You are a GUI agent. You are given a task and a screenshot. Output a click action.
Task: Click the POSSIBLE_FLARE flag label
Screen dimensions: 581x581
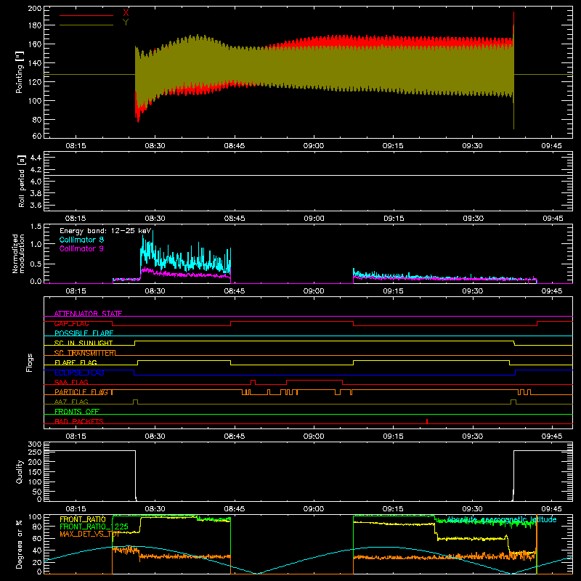pyautogui.click(x=84, y=333)
